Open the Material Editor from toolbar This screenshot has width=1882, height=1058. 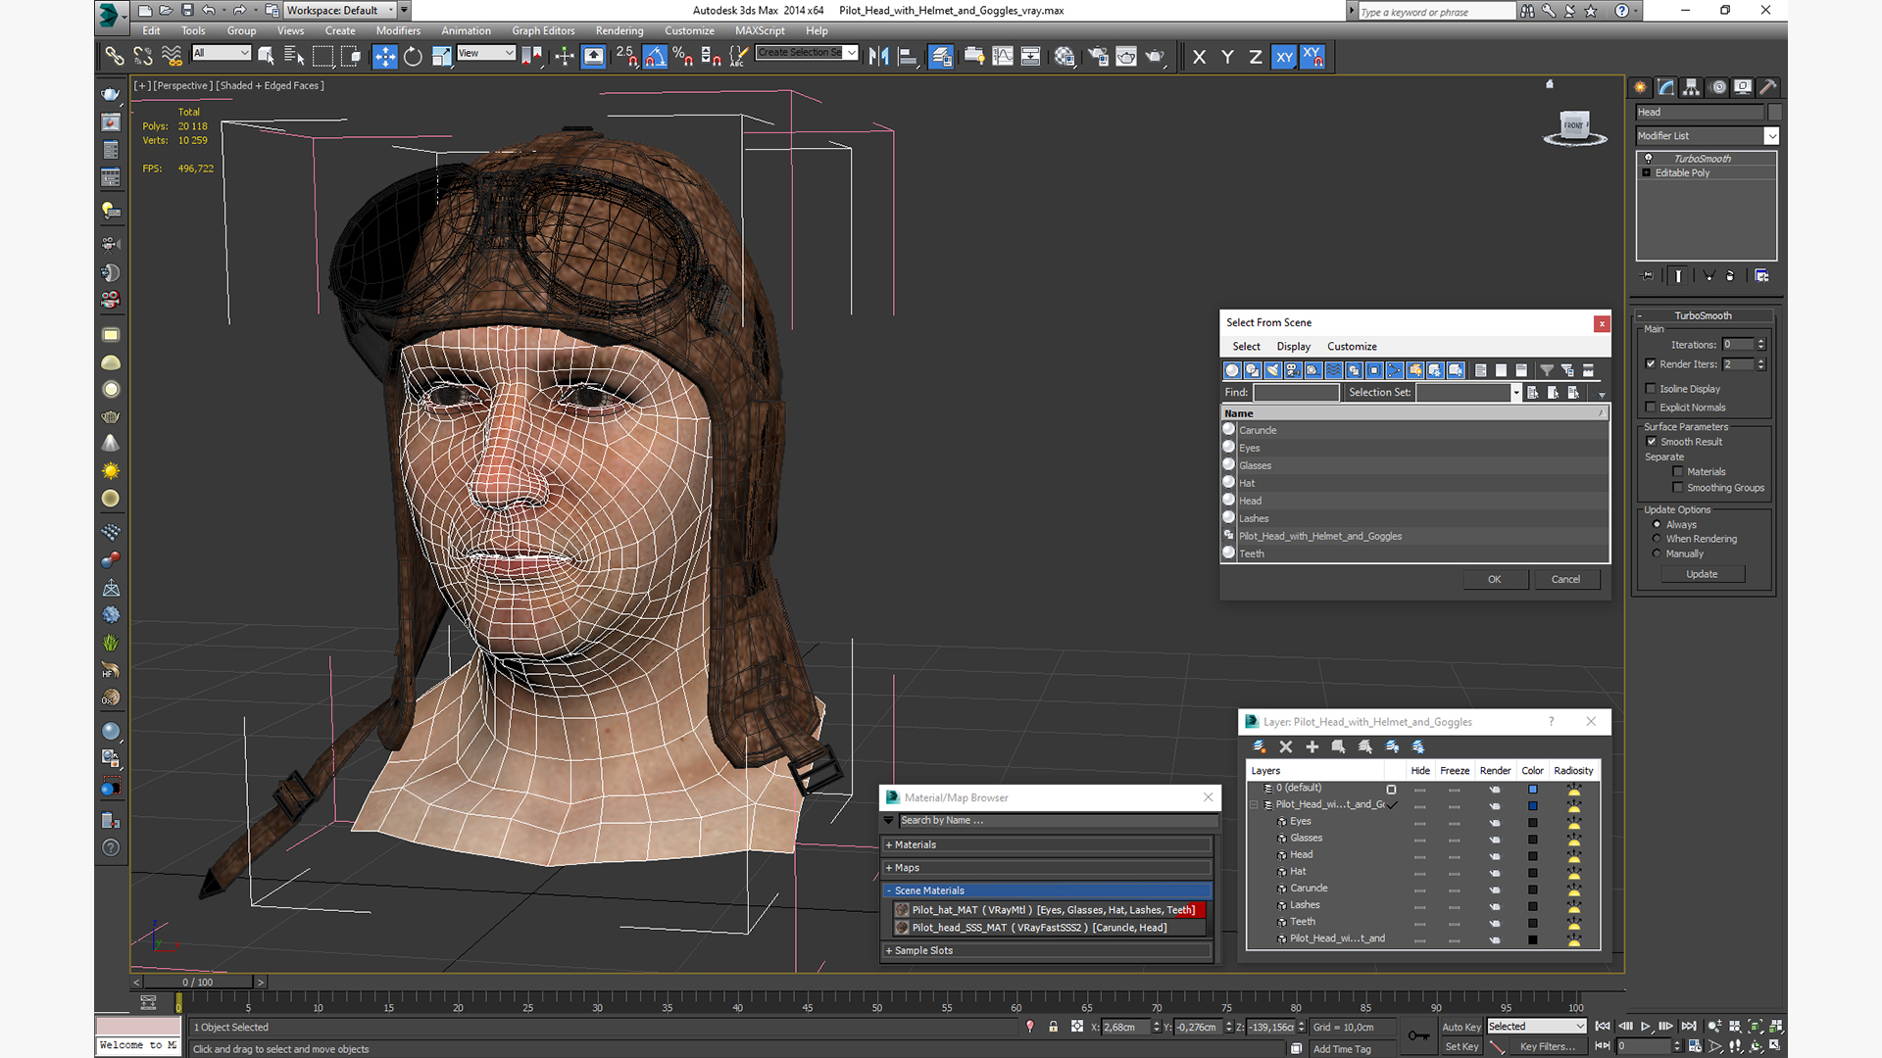1065,57
